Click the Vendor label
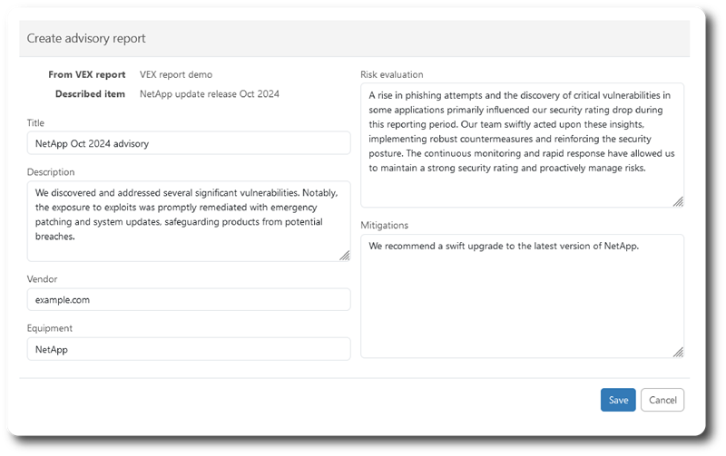726x456 pixels. click(x=42, y=279)
